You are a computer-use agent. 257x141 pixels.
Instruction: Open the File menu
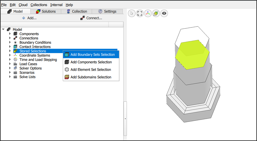[4, 5]
